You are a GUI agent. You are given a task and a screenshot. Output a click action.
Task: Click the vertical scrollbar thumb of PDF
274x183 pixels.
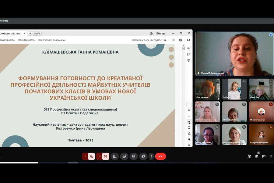click(x=184, y=48)
